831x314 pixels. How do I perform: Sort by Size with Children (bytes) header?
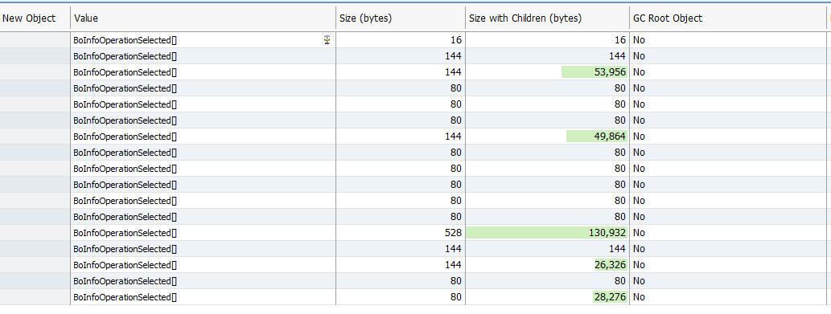click(548, 18)
